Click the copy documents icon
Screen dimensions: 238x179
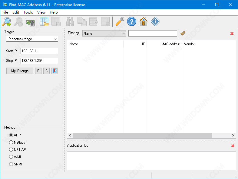[82, 22]
